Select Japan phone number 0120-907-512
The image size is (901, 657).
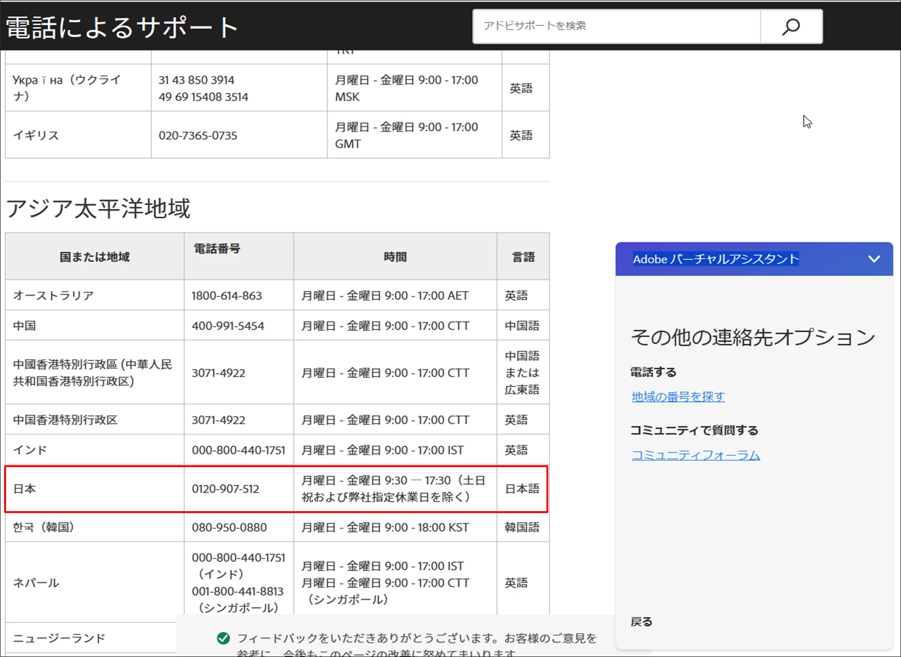(225, 489)
